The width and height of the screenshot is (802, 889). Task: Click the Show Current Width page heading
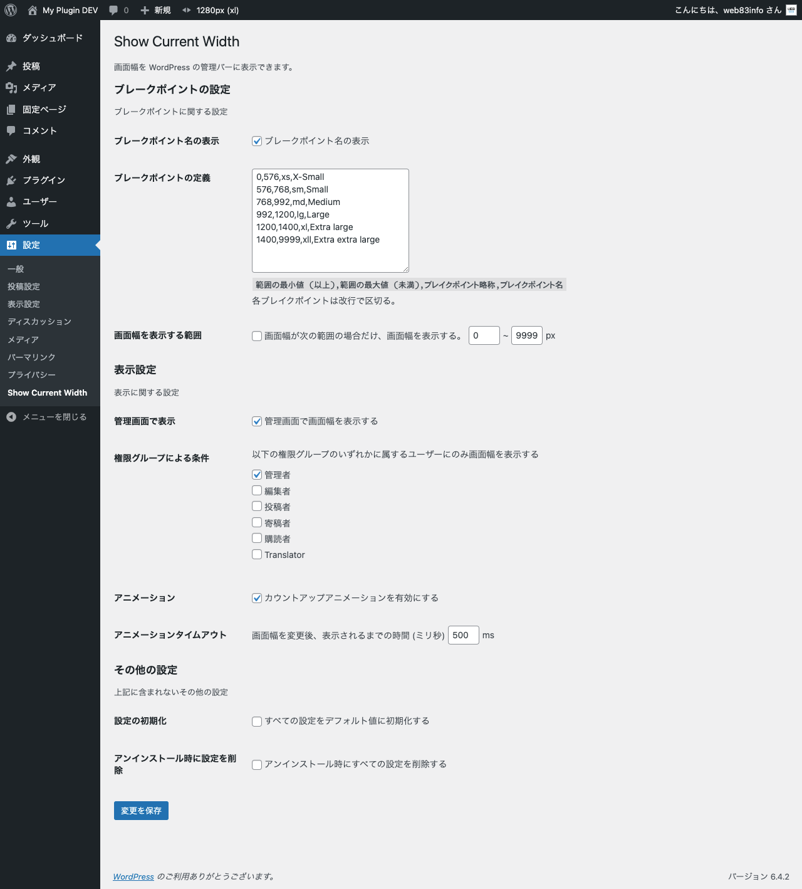tap(177, 41)
